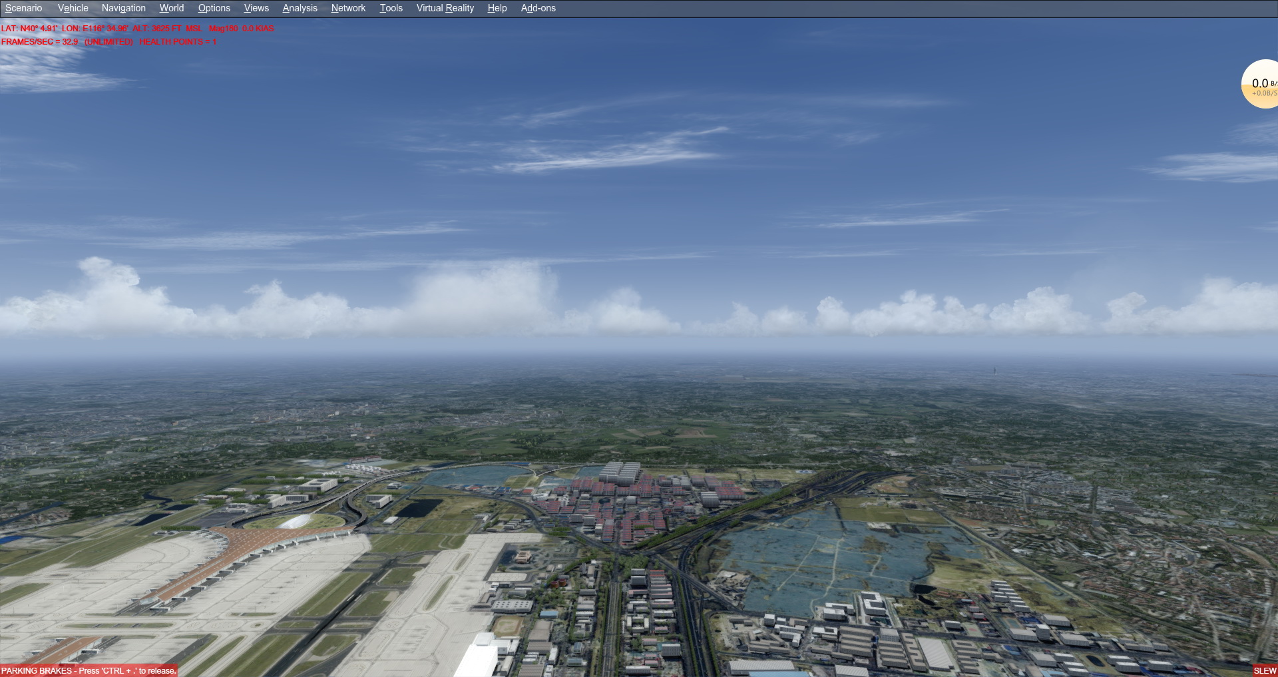Click the (UNLIMITED) frame rate label

(108, 42)
